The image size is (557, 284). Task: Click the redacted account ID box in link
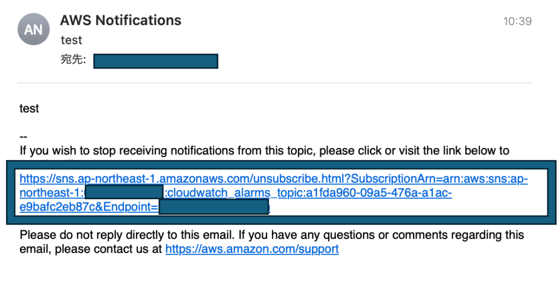click(125, 192)
